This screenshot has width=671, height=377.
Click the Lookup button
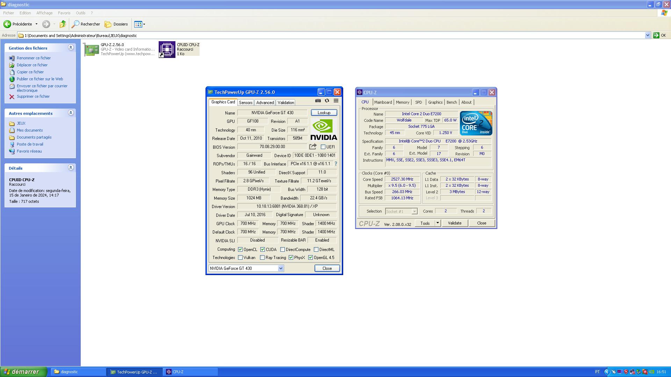(324, 113)
